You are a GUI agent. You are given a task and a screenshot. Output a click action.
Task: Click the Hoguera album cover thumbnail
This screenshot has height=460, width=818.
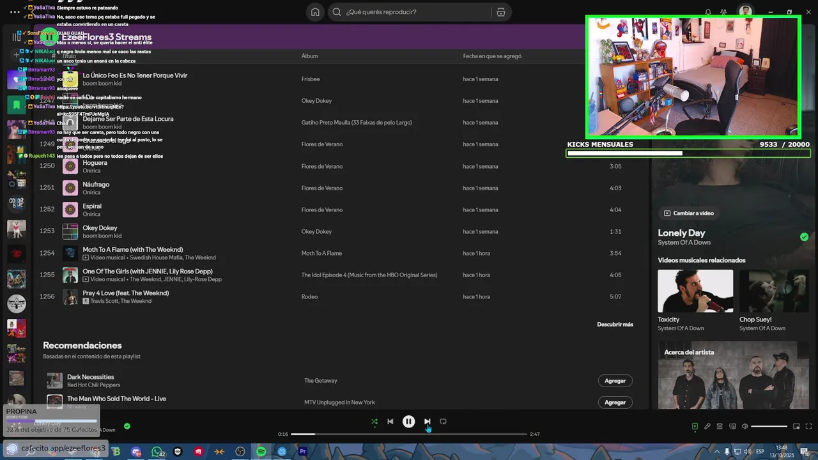coord(70,167)
